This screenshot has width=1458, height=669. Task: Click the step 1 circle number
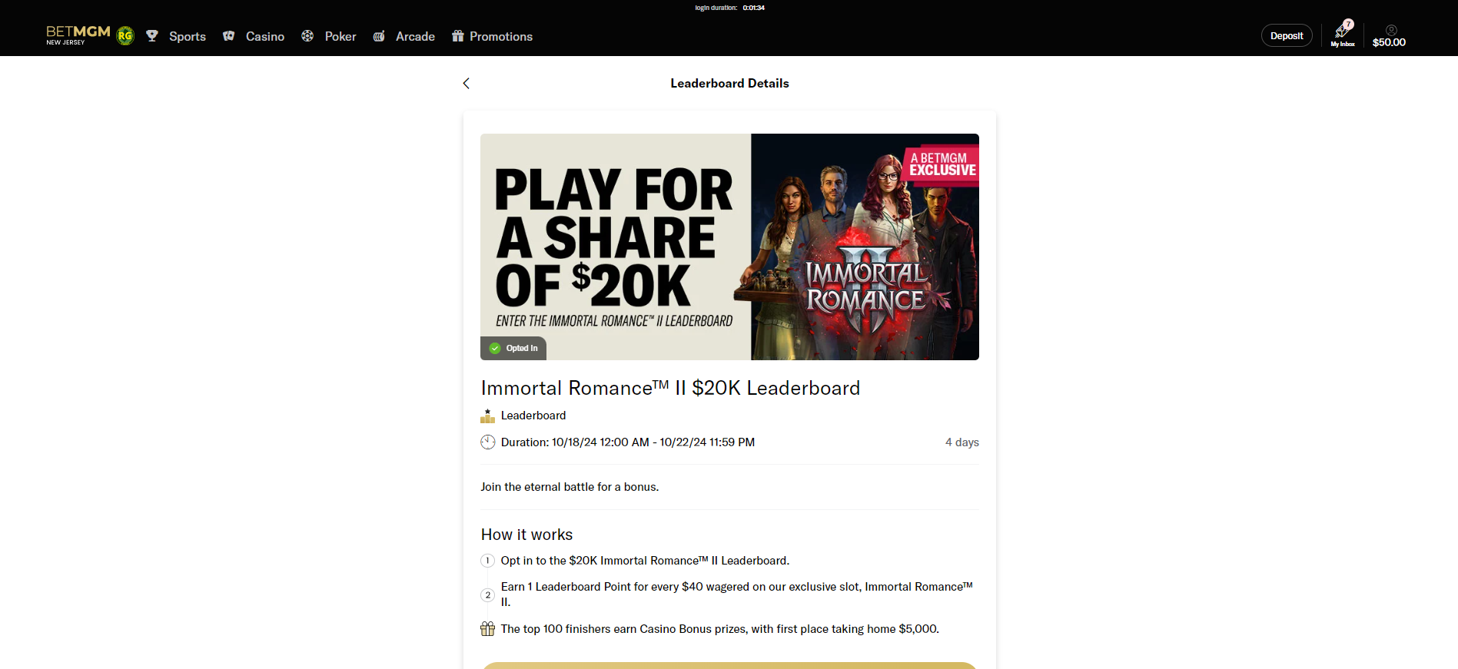[x=488, y=561]
